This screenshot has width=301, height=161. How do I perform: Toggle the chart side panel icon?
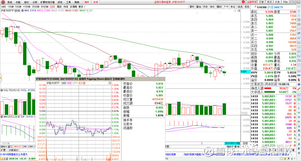point(239,11)
